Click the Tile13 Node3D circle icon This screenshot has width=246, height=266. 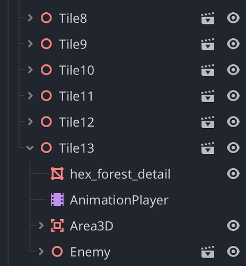46,148
